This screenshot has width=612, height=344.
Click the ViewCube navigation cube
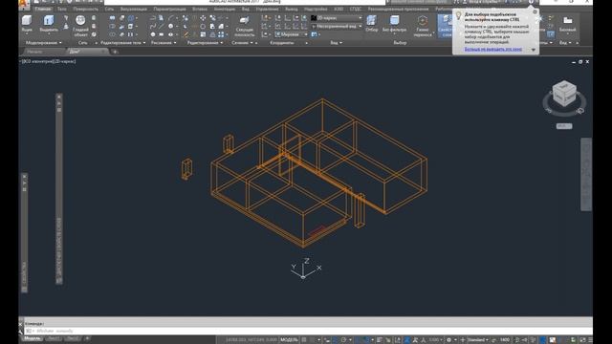pyautogui.click(x=564, y=94)
